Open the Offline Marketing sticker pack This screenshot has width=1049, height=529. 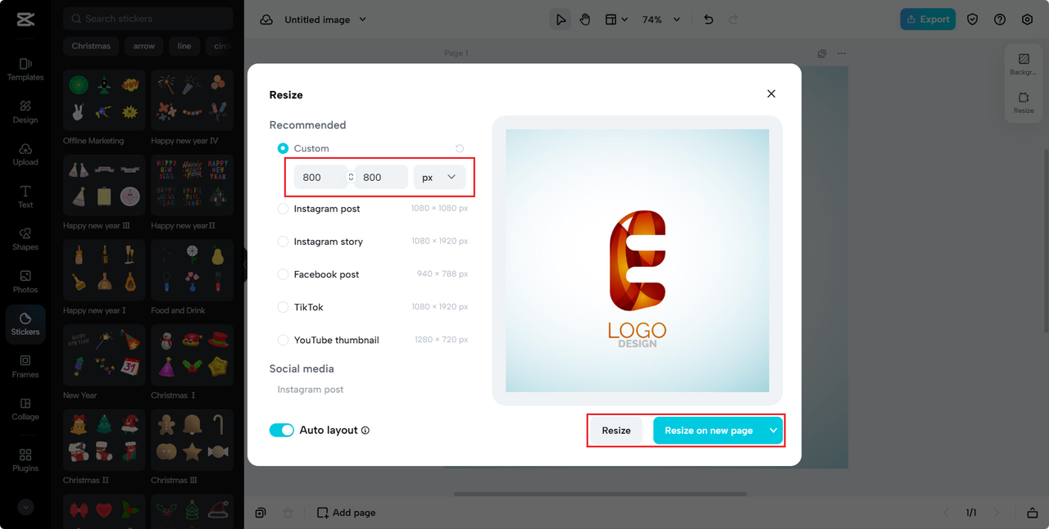coord(104,100)
